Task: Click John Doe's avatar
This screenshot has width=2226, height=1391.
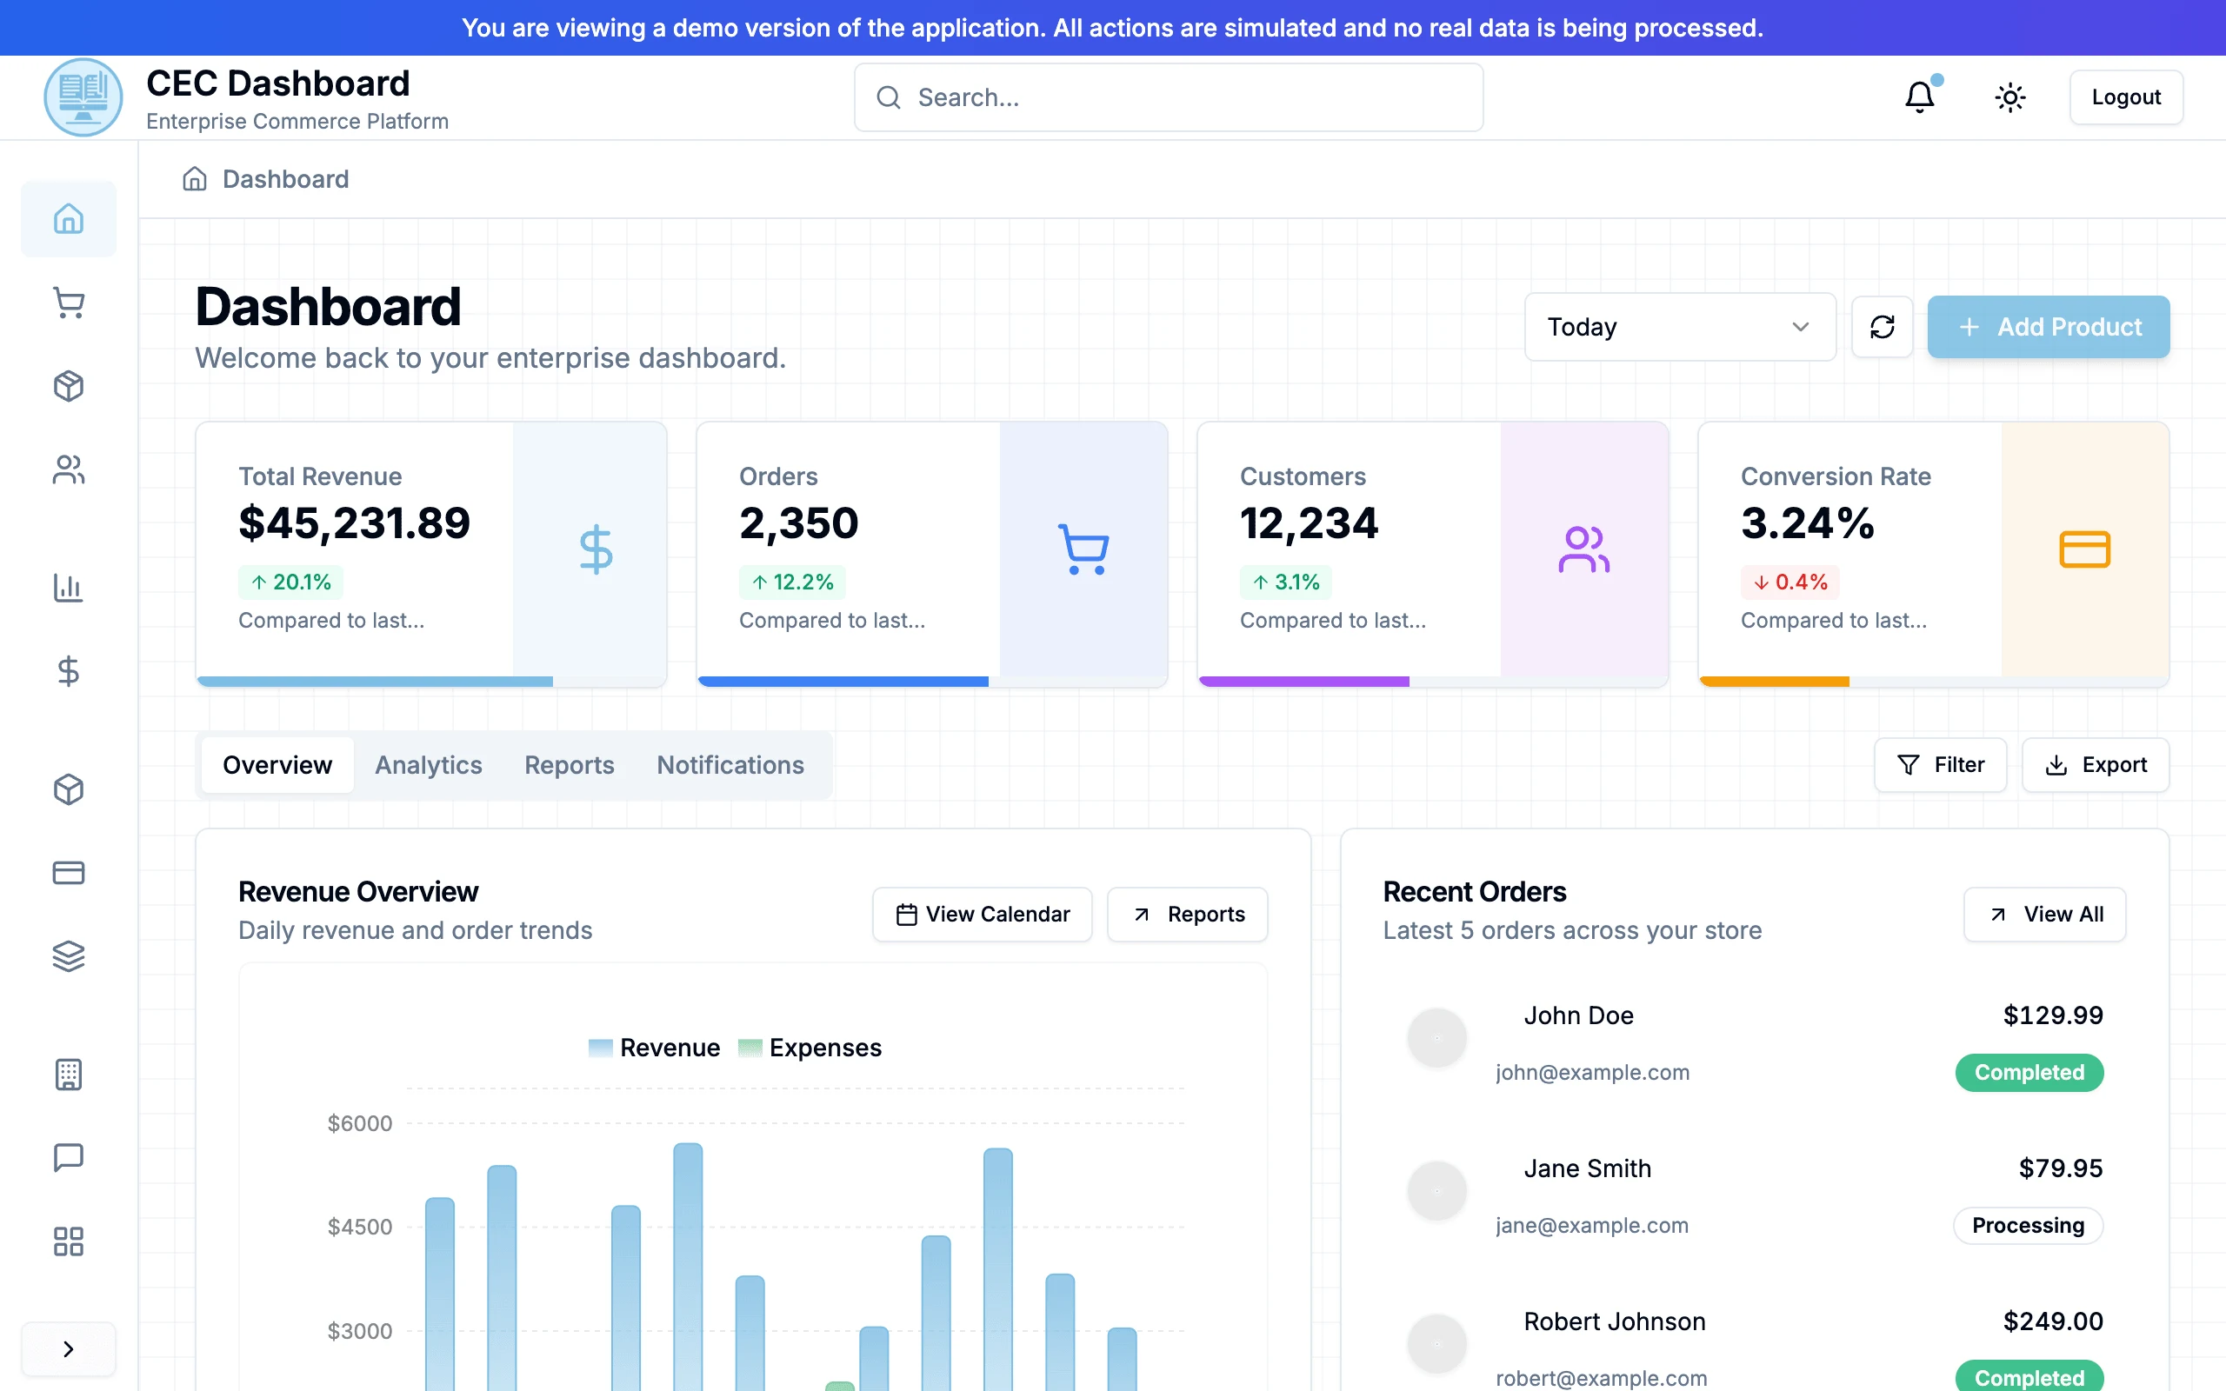Action: (1436, 1038)
